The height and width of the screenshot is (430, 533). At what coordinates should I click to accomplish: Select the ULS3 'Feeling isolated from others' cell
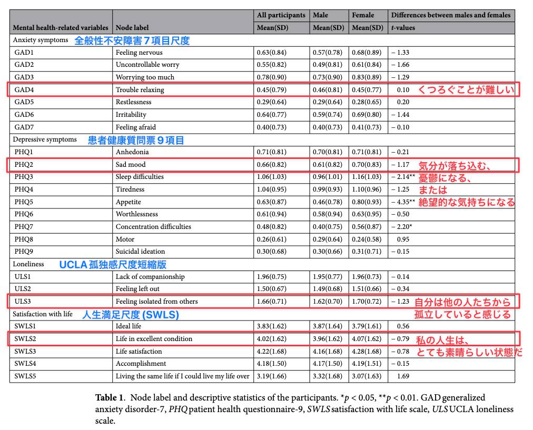pyautogui.click(x=157, y=301)
